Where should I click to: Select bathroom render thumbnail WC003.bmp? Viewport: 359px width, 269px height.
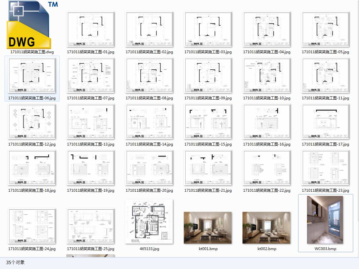[x=325, y=220]
